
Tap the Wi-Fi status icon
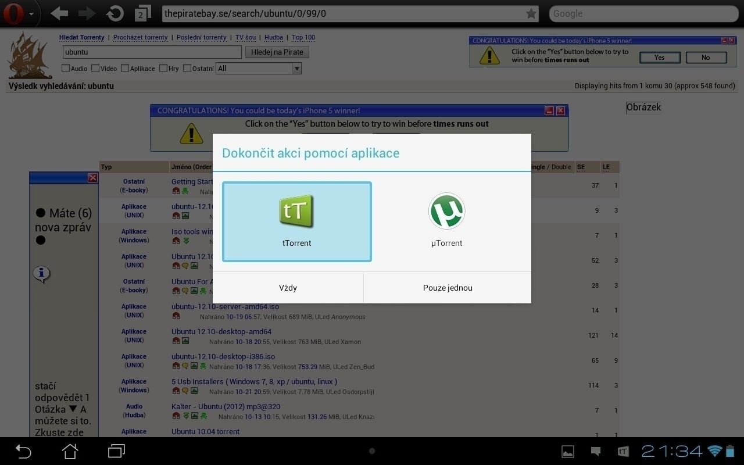(x=714, y=451)
